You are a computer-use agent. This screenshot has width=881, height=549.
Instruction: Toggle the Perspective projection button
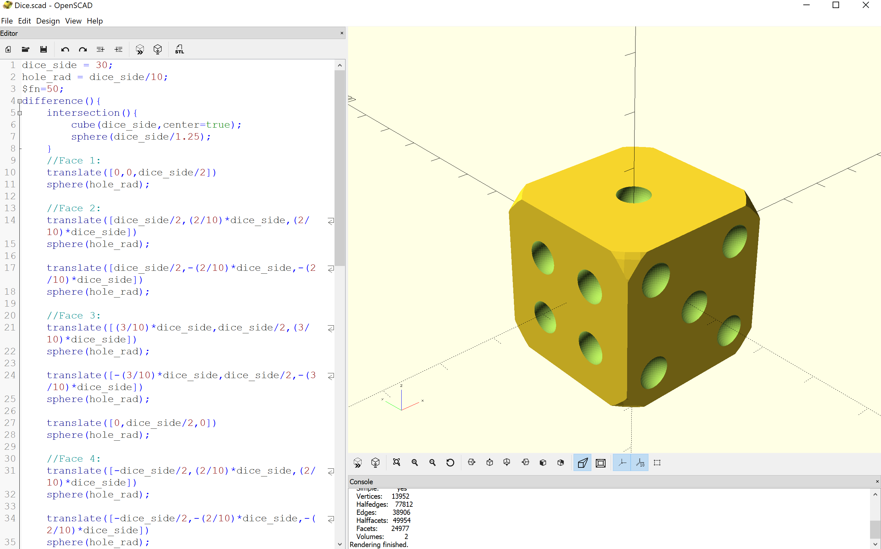[582, 463]
